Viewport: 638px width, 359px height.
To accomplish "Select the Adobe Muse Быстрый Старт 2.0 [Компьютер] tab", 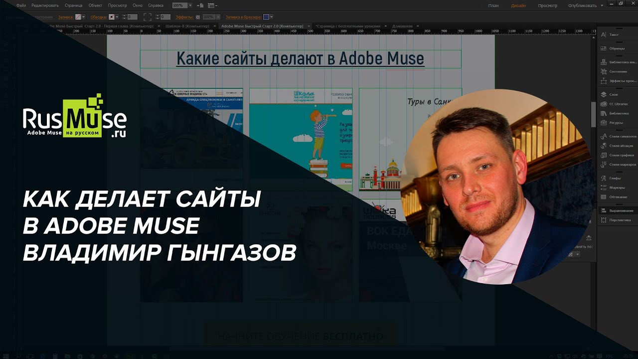I will pos(262,26).
